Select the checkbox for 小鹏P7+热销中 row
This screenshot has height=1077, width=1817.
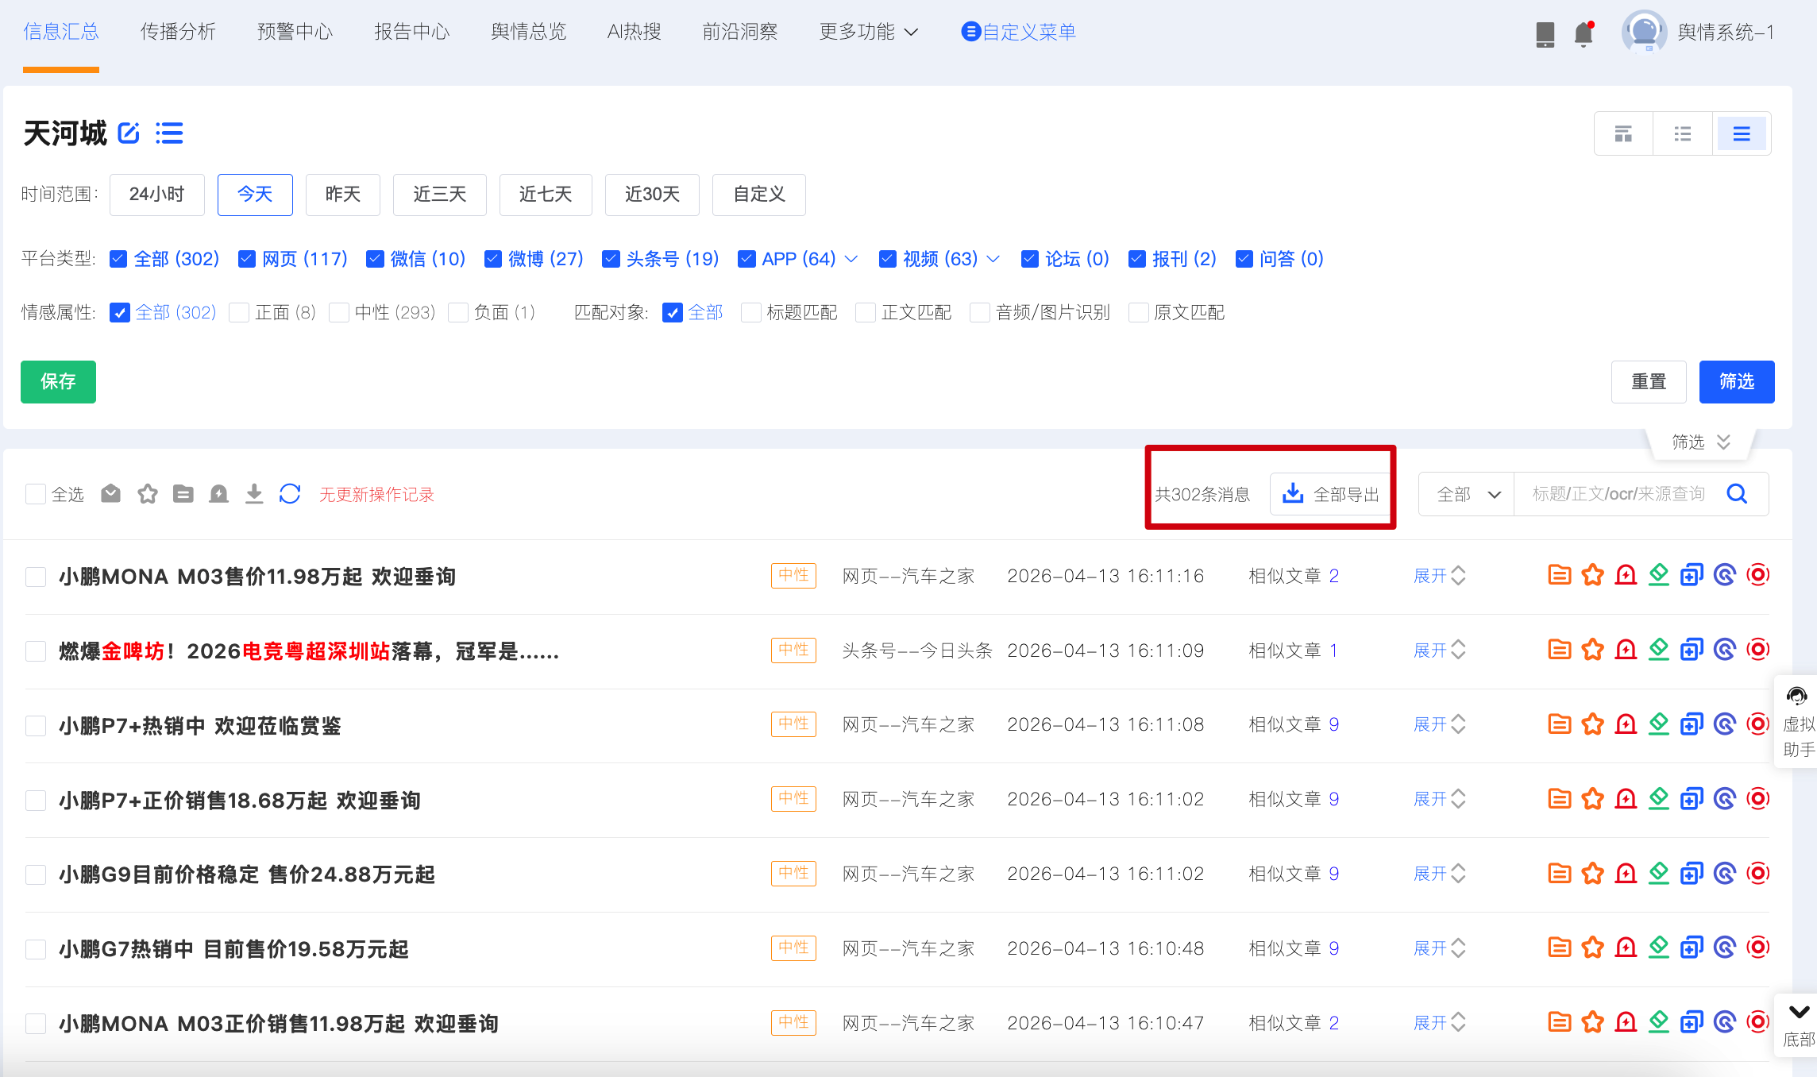click(x=35, y=725)
